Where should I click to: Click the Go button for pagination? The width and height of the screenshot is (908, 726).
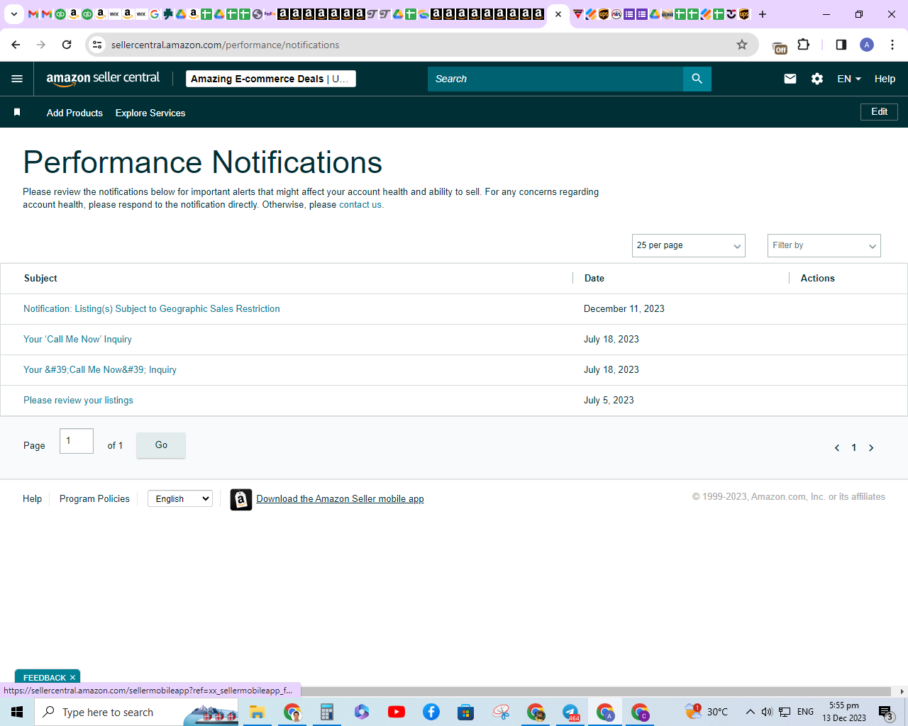point(161,445)
